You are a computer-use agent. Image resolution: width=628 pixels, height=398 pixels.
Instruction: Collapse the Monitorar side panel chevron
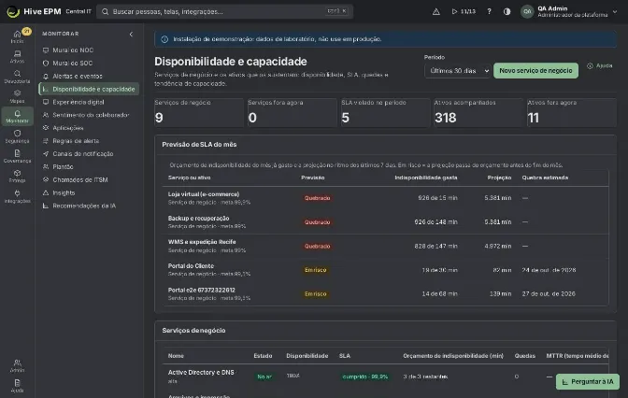pos(131,34)
